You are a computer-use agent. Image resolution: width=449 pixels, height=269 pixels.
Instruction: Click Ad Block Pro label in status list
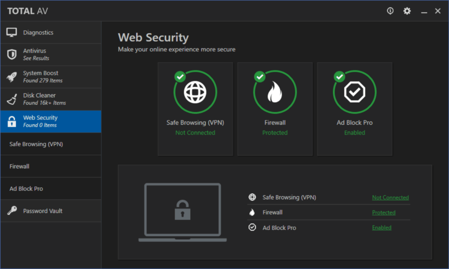pyautogui.click(x=279, y=228)
